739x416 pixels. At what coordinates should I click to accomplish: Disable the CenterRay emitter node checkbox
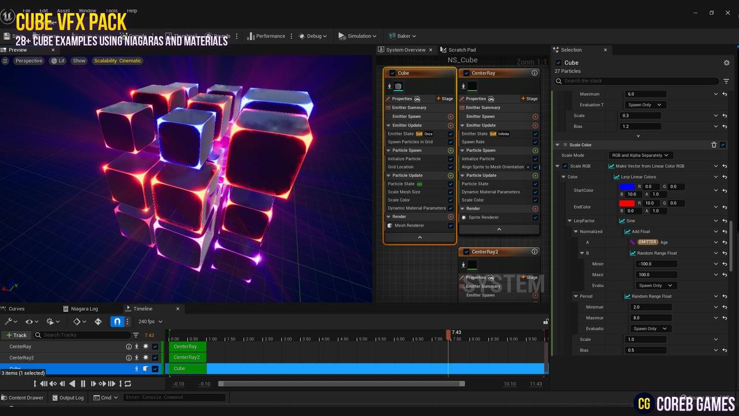click(x=466, y=73)
